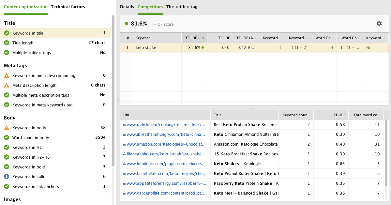This screenshot has height=205, width=391.
Task: Open the settings gear icon
Action: (379, 24)
